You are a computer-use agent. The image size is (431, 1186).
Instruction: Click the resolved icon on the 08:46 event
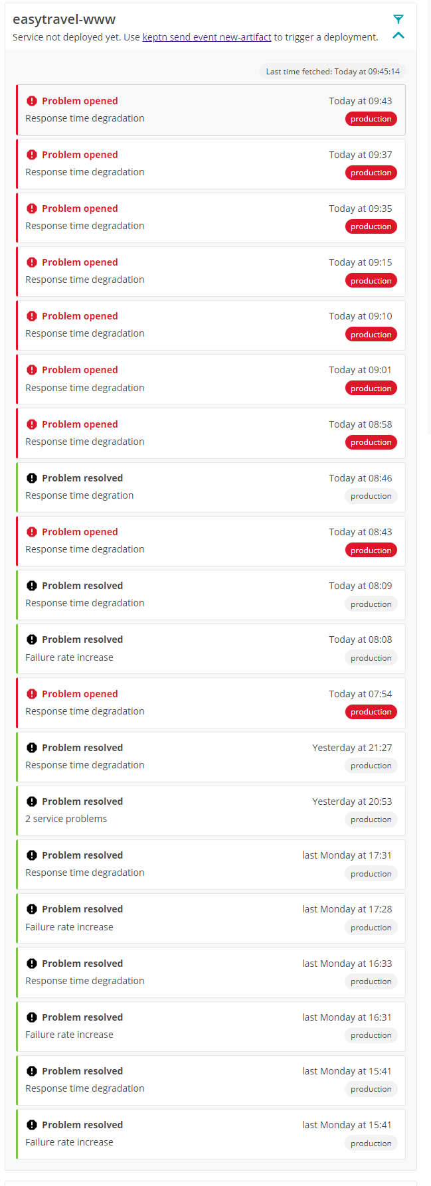pyautogui.click(x=31, y=477)
